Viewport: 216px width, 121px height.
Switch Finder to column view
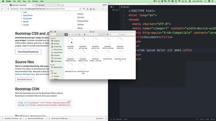coord(72,34)
